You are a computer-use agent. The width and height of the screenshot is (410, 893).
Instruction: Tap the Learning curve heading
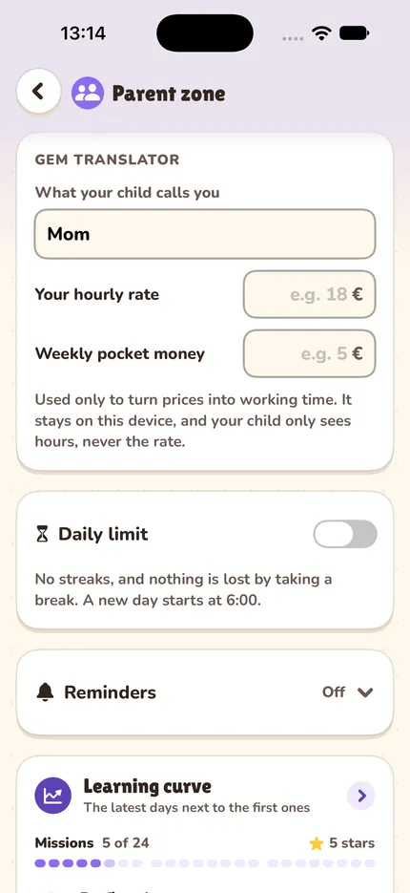click(147, 786)
